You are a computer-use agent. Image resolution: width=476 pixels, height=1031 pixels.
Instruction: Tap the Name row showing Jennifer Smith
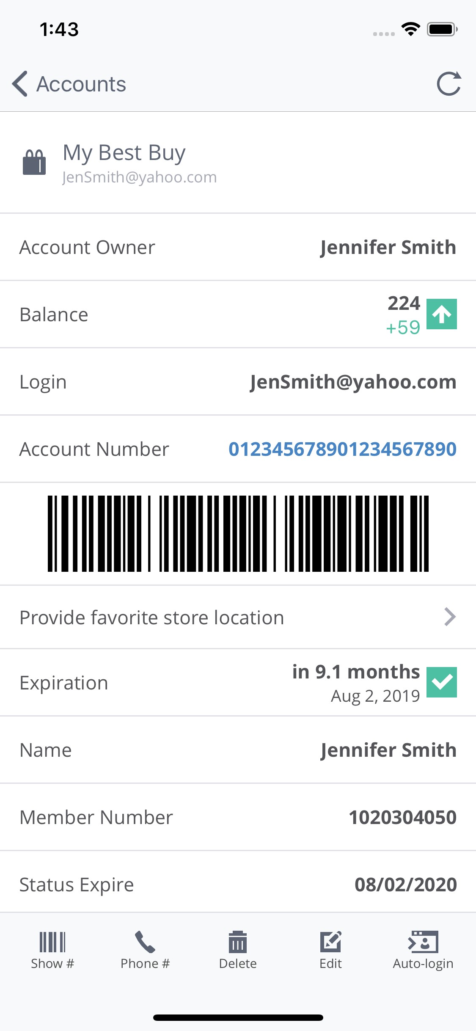click(x=238, y=750)
